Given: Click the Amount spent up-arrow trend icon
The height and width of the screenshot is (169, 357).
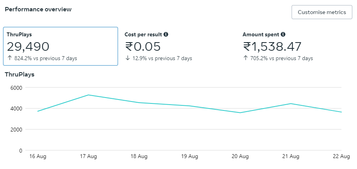Looking at the screenshot, I should pos(245,59).
